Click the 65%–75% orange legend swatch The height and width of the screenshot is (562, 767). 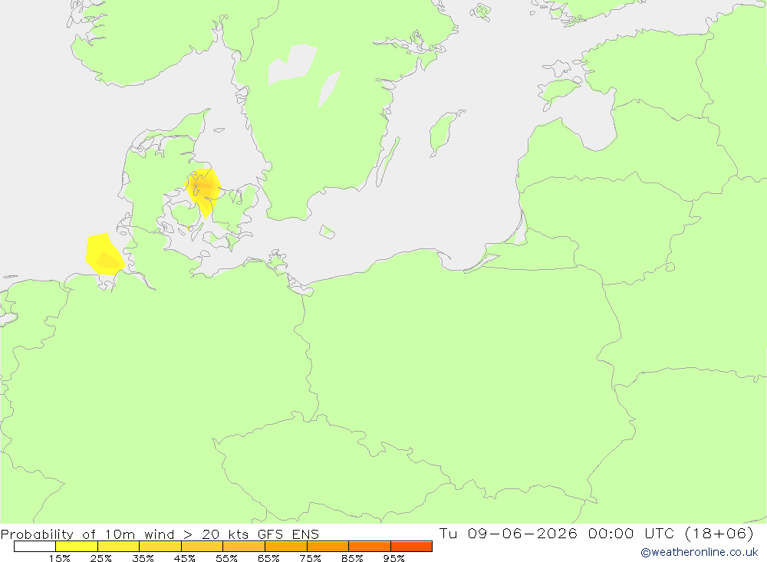coord(286,547)
